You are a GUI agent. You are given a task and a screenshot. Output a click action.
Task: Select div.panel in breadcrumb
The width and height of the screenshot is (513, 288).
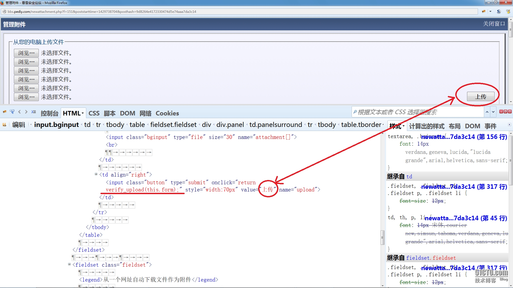pos(230,125)
